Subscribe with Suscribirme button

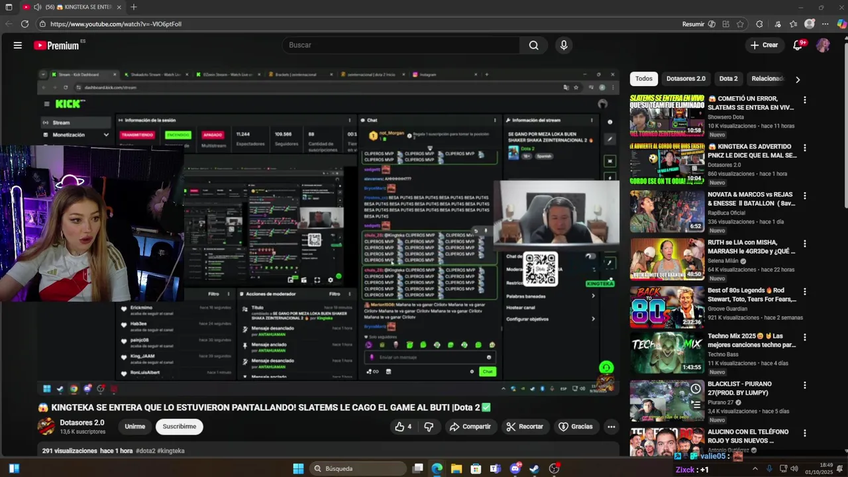click(x=179, y=427)
